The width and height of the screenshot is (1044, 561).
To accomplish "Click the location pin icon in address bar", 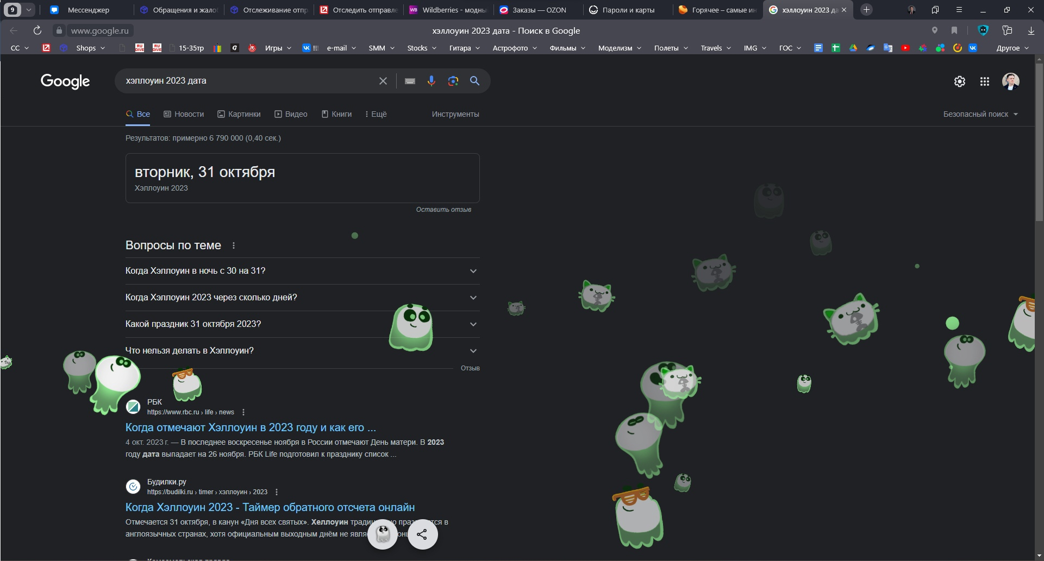I will click(x=935, y=30).
